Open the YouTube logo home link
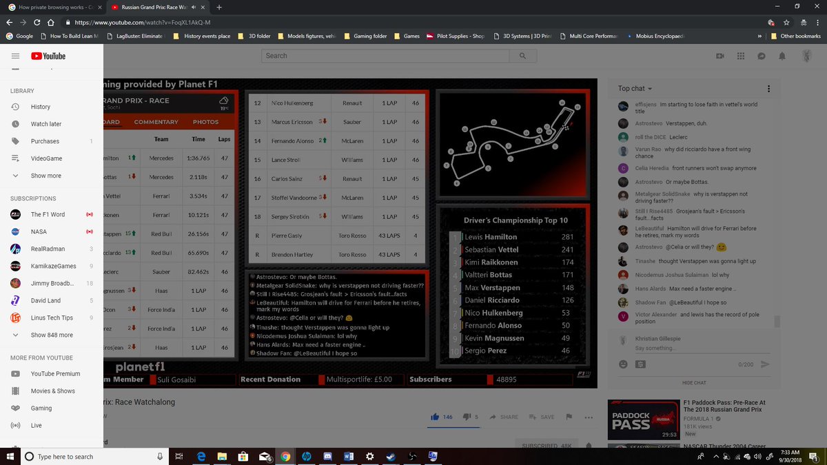Screen dimensions: 827x465 [x=48, y=56]
